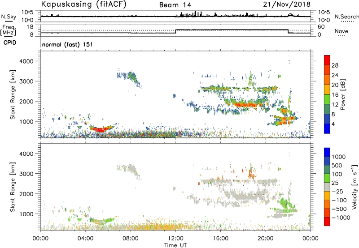
Task: Click the red top of power colorbar
Action: (x=327, y=60)
